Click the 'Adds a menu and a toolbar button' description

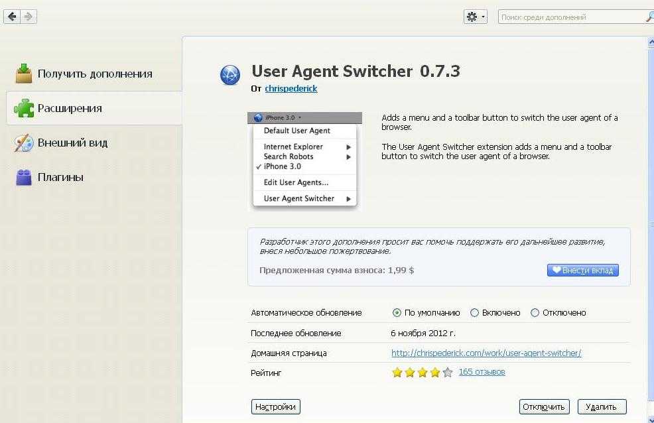coord(499,122)
